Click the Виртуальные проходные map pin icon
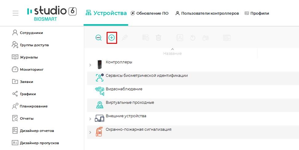This screenshot has height=150, width=299. click(x=100, y=105)
